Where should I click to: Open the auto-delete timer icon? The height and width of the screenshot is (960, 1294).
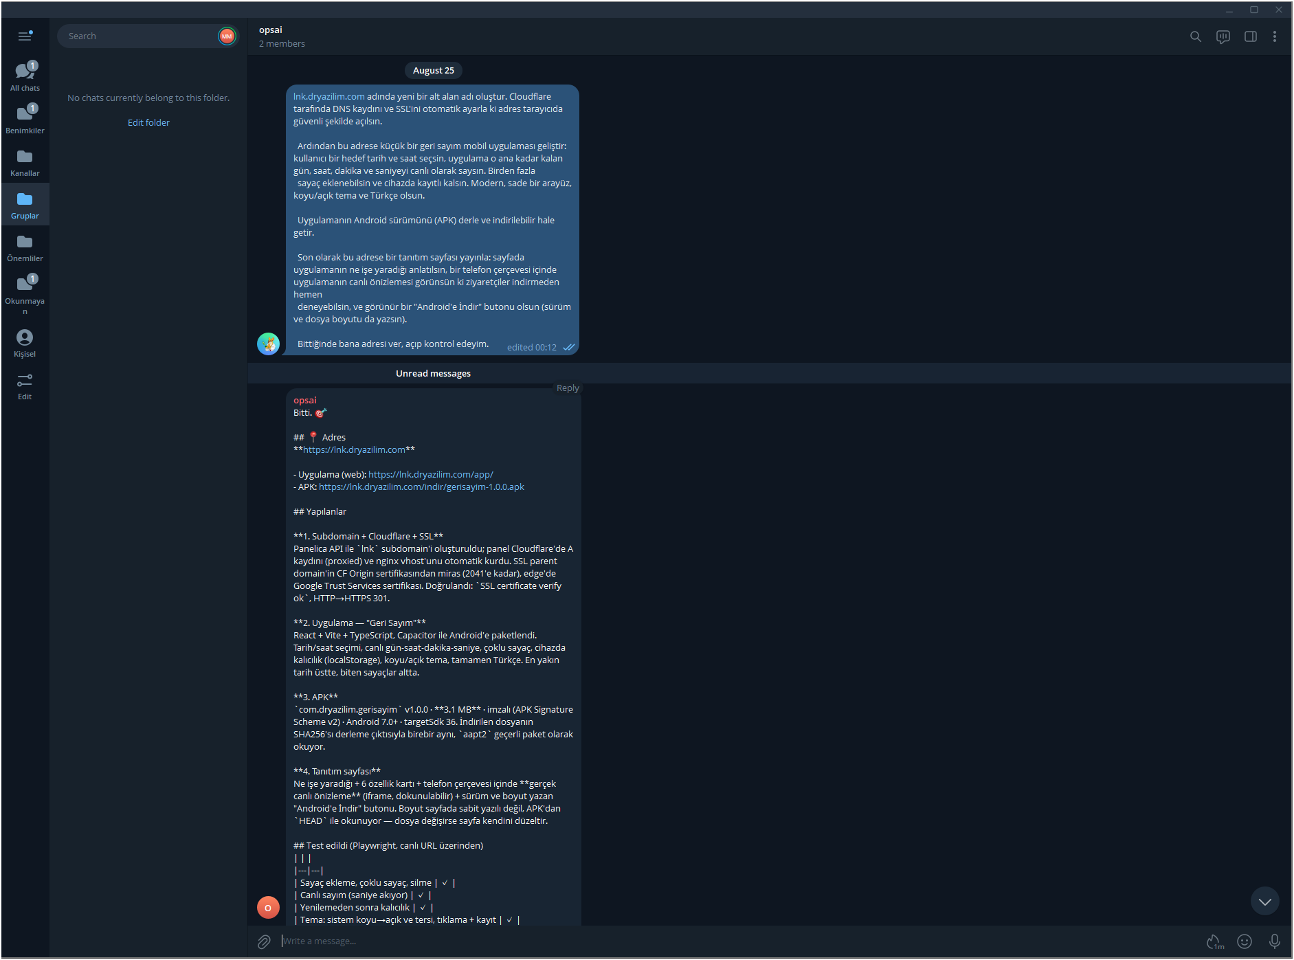(x=1215, y=941)
